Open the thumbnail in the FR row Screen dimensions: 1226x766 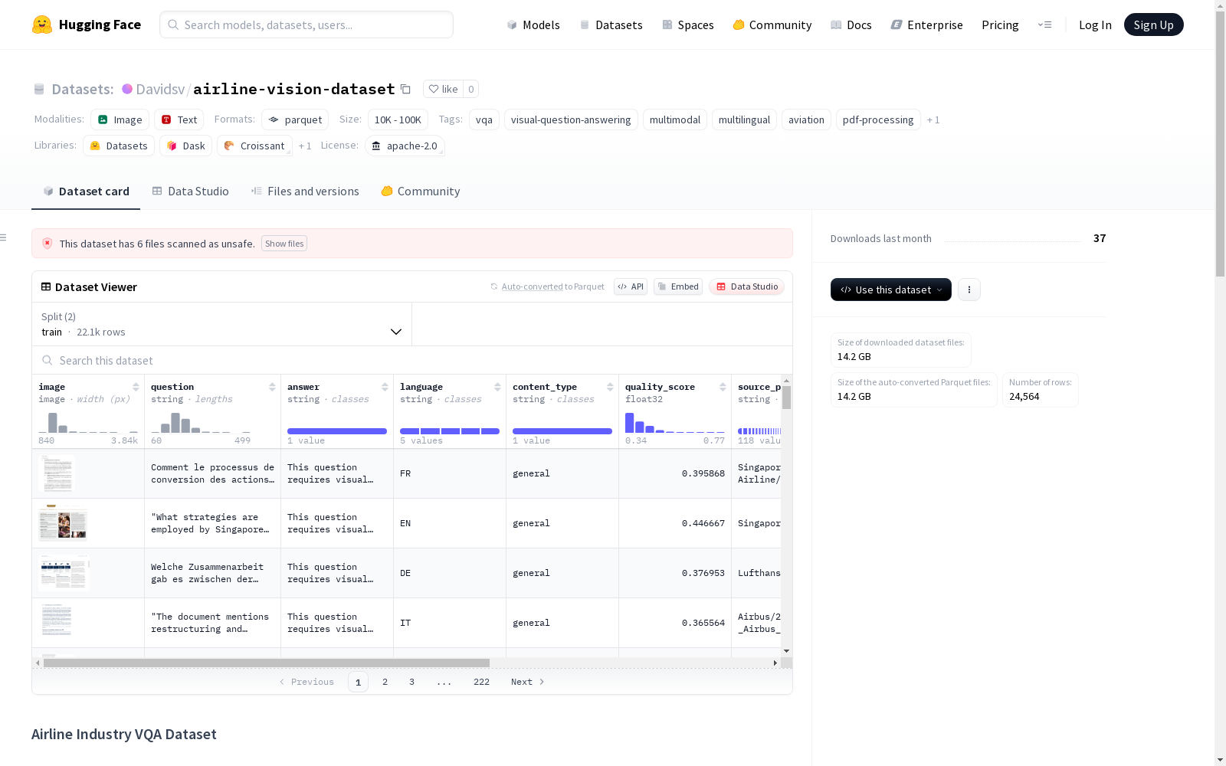pos(57,473)
